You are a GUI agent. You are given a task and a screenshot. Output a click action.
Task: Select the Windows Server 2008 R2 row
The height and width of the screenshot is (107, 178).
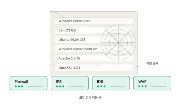(94, 49)
